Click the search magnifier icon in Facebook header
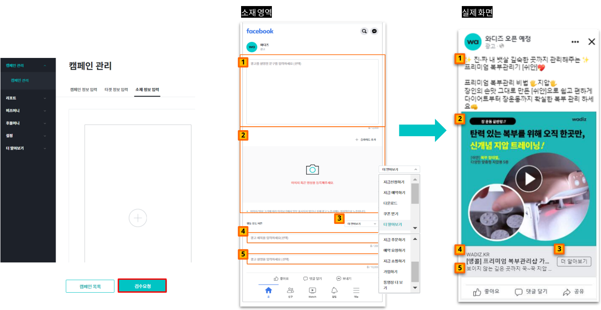601x310 pixels. point(364,31)
